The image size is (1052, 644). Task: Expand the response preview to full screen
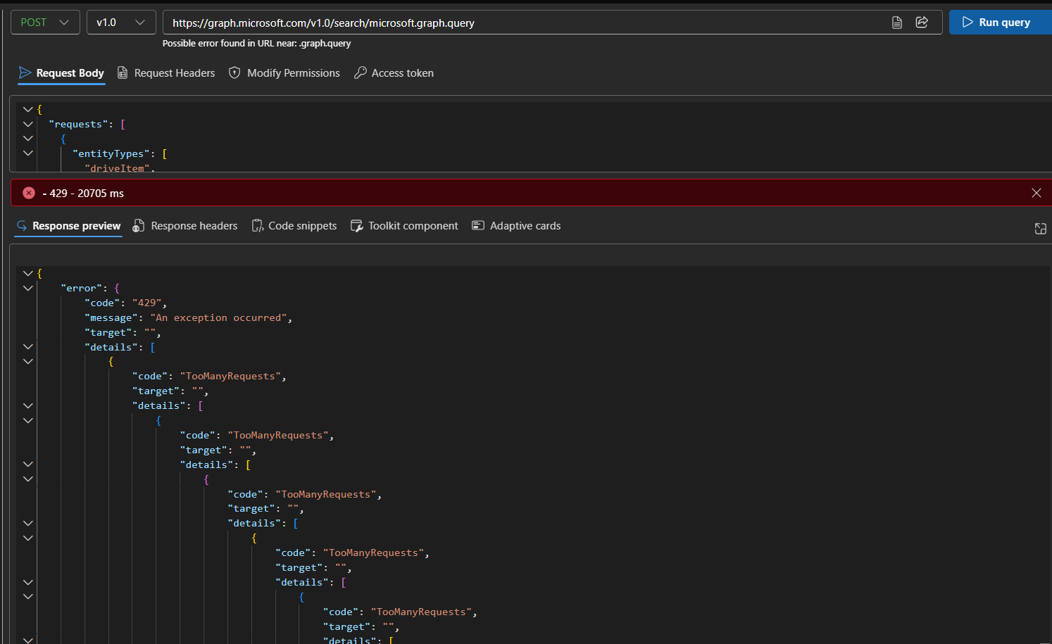point(1041,228)
